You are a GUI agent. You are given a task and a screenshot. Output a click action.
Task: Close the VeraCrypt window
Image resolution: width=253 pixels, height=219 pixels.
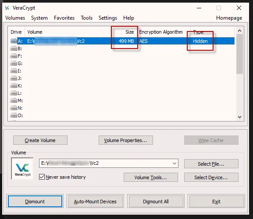point(239,8)
